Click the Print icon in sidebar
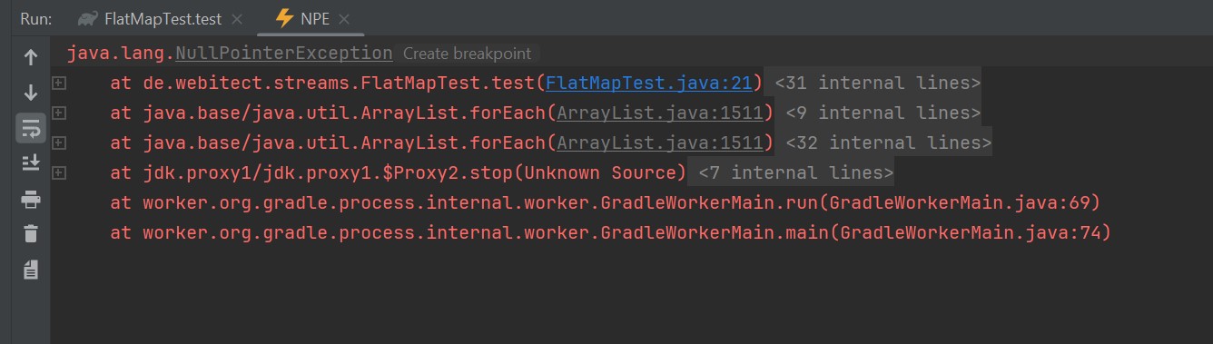 [30, 199]
